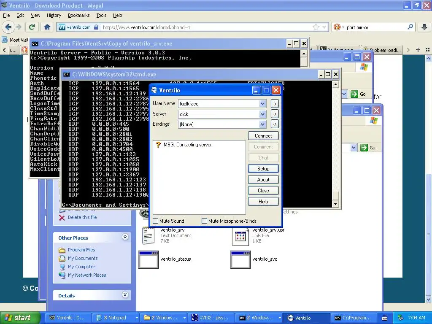Click the Bindings arrow edit button
The image size is (432, 324).
275,124
